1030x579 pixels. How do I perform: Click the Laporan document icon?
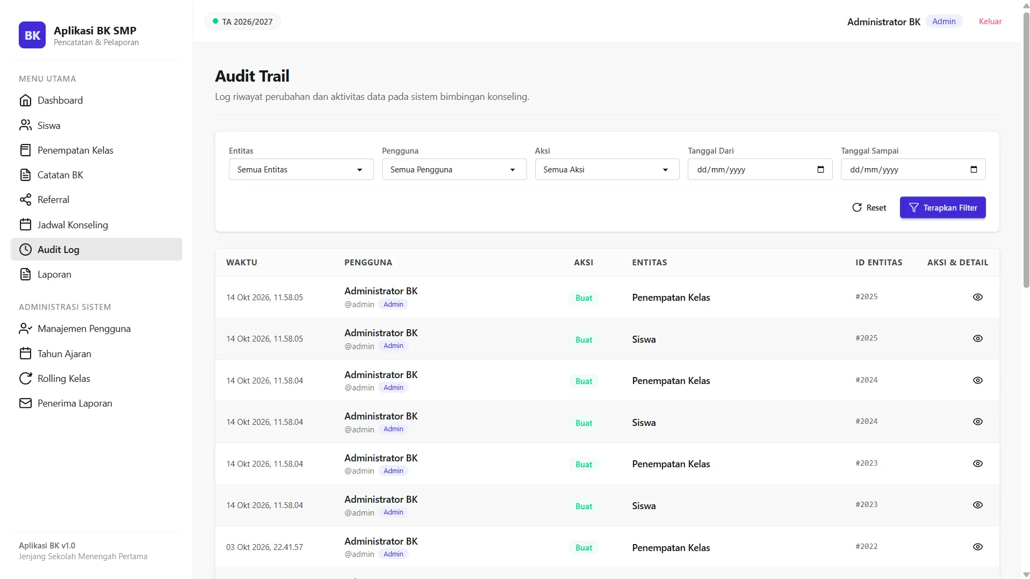coord(25,274)
